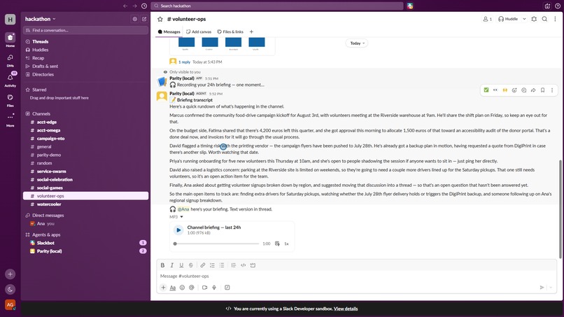Viewport: 564px width, 317px height.
Task: Open notification settings bell in header
Action: coord(534,19)
